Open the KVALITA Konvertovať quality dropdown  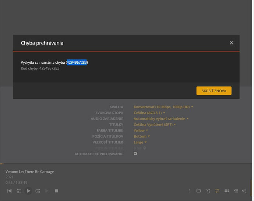pos(163,107)
